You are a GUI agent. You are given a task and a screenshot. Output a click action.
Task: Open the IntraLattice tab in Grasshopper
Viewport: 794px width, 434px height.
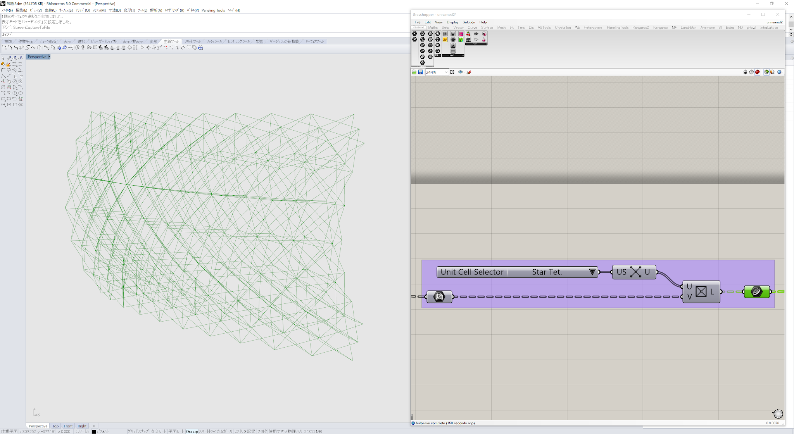pos(769,28)
